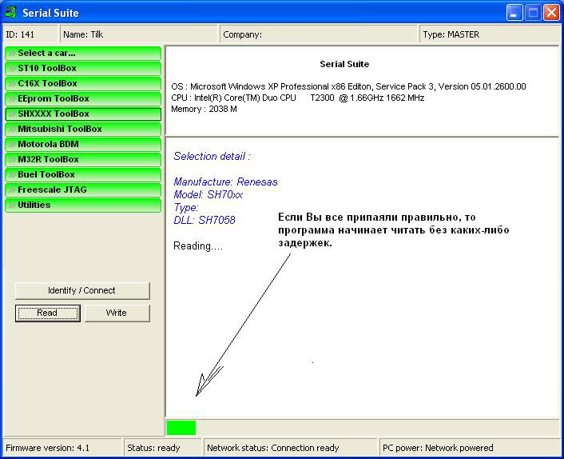This screenshot has width=564, height=459.
Task: Click the Network status panel
Action: 290,448
